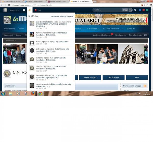Click the search magnifier button
The width and height of the screenshot is (153, 142).
pyautogui.click(x=131, y=10)
